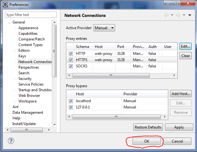Click Edit... button for proxy entries
Image resolution: width=197 pixels, height=152 pixels.
[x=185, y=46]
